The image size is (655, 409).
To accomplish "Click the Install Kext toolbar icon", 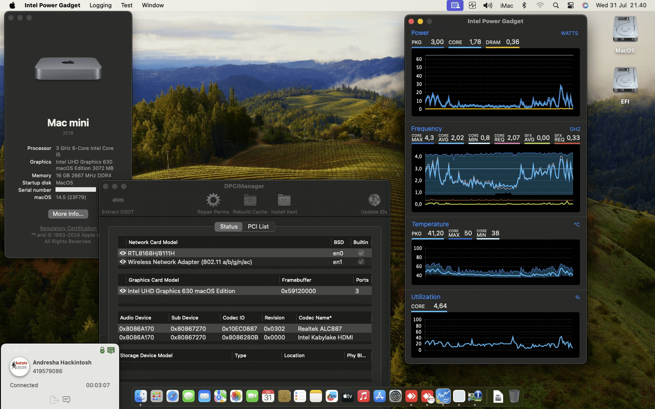I will click(284, 200).
